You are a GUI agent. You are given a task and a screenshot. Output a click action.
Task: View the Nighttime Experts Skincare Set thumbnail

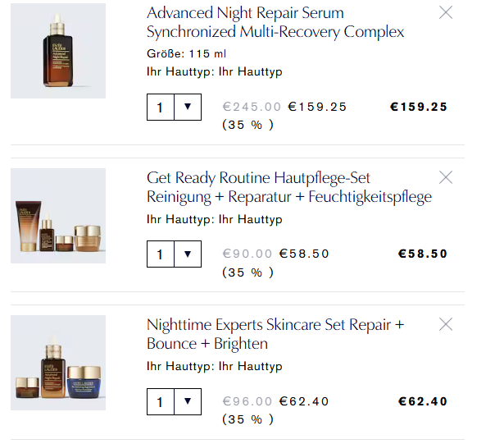[58, 363]
